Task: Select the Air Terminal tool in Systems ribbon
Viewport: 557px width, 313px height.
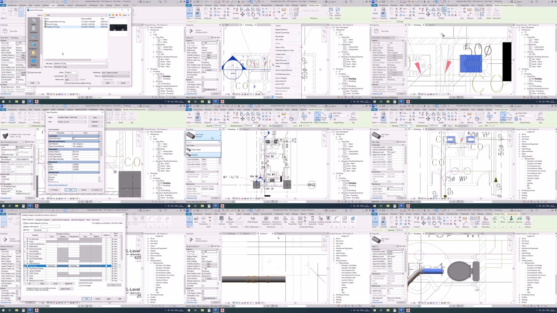Action: 222,220
